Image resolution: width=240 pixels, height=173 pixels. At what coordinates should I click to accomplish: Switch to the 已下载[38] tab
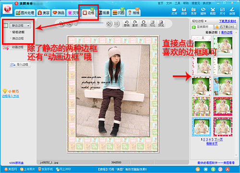225,27
